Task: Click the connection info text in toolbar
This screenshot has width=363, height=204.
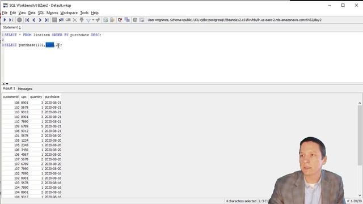Action: [234, 20]
